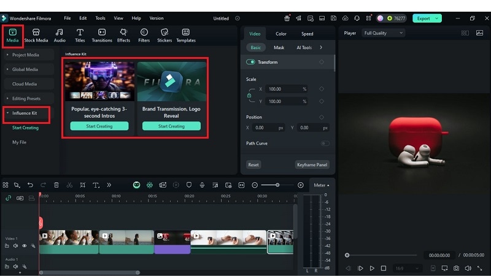
Task: Click the voiceover microphone icon
Action: tap(202, 185)
